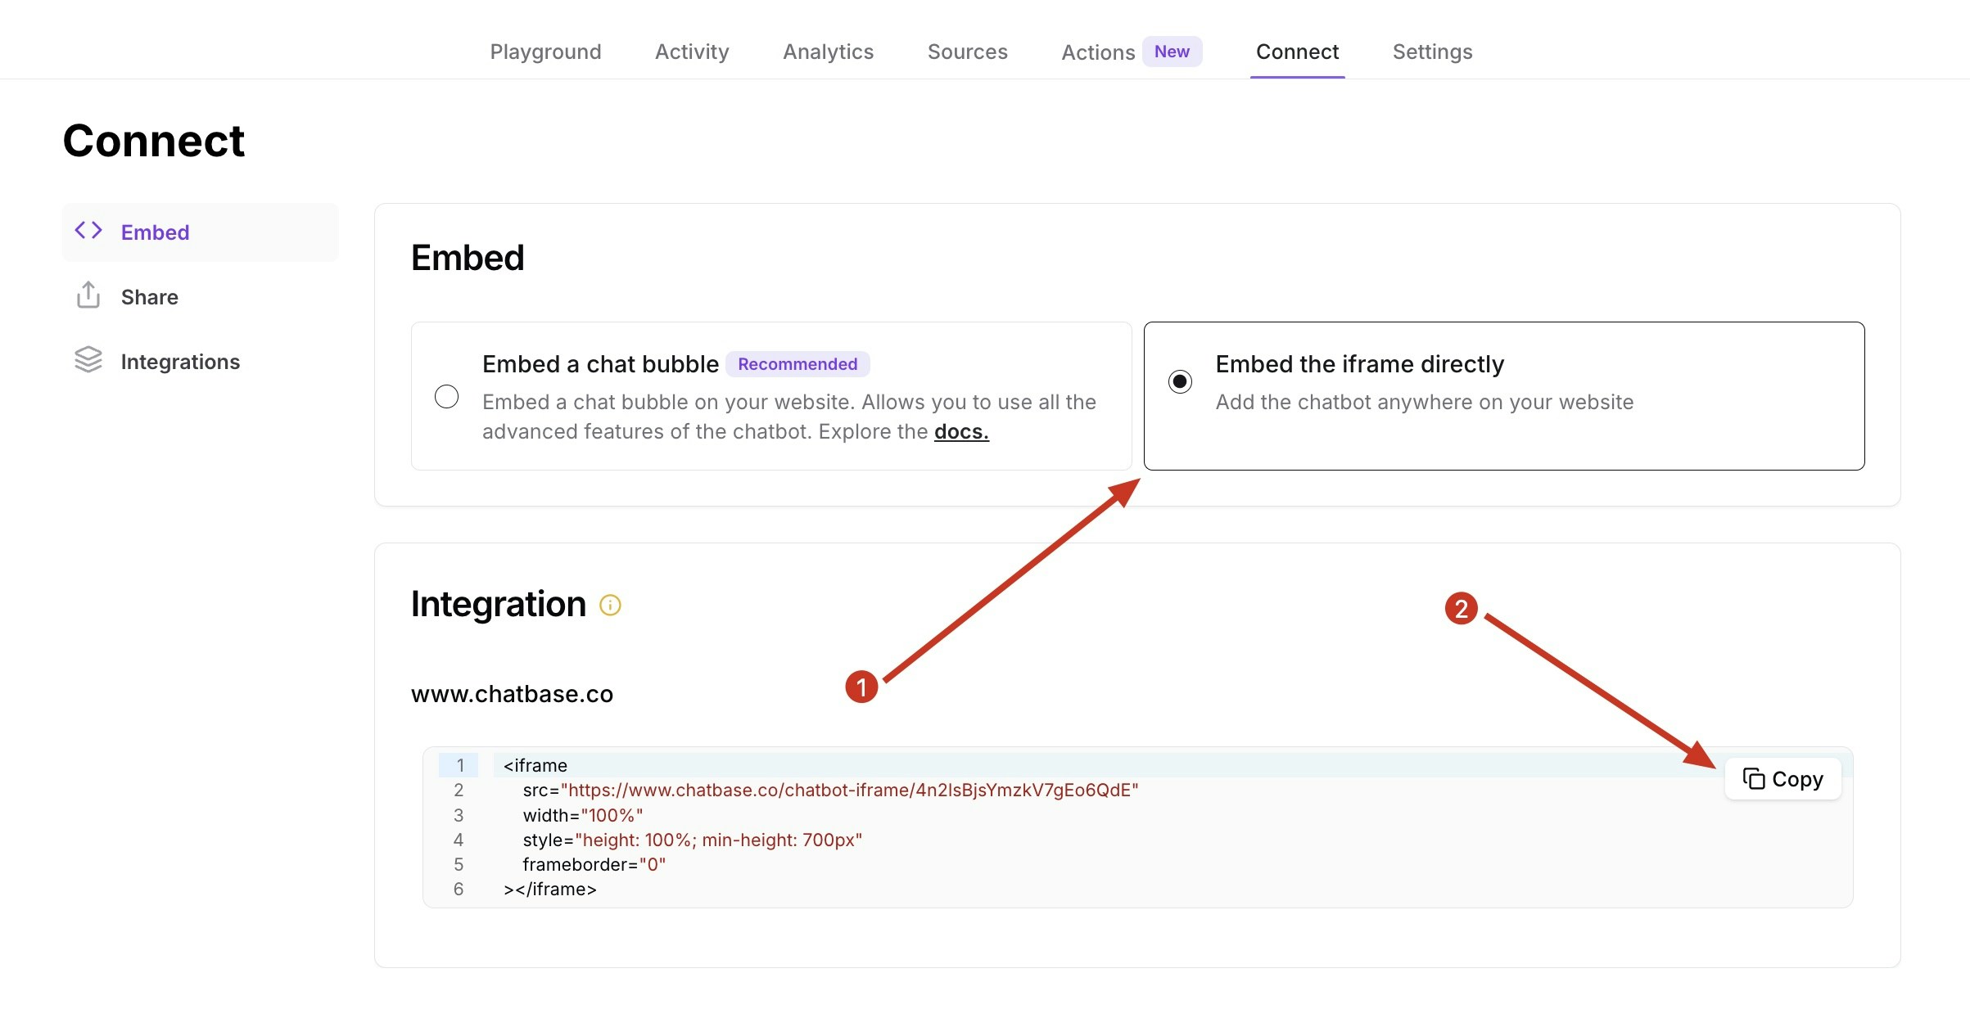Click the Embed code brackets icon
The height and width of the screenshot is (1018, 1970).
(x=88, y=231)
